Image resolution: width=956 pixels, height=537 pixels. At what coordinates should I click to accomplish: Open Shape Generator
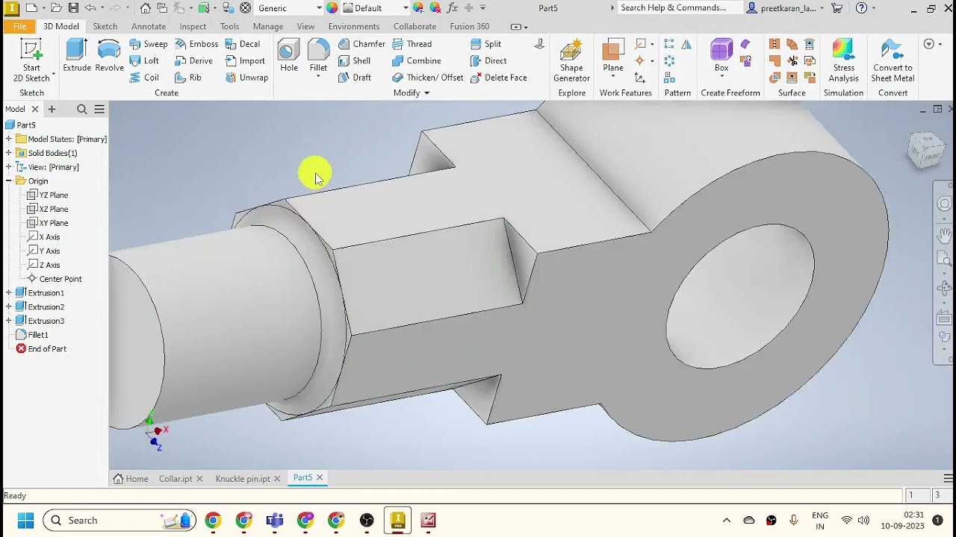[571, 61]
